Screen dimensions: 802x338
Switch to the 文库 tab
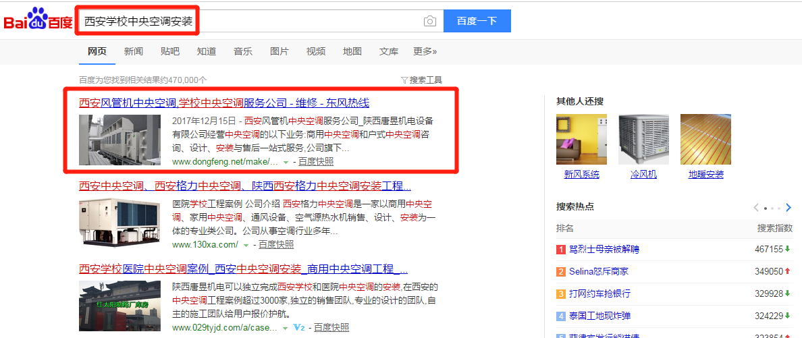[389, 51]
